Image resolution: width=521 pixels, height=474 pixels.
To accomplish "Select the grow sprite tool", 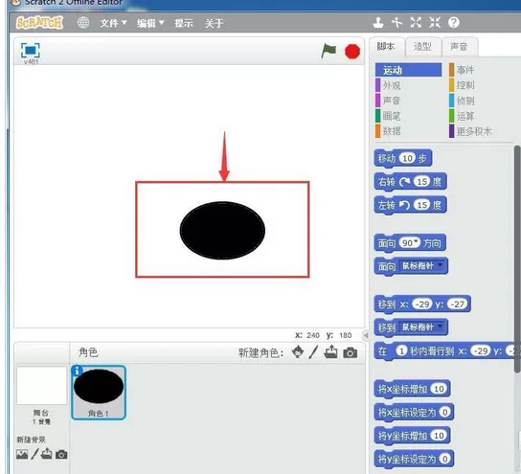I will pos(416,23).
